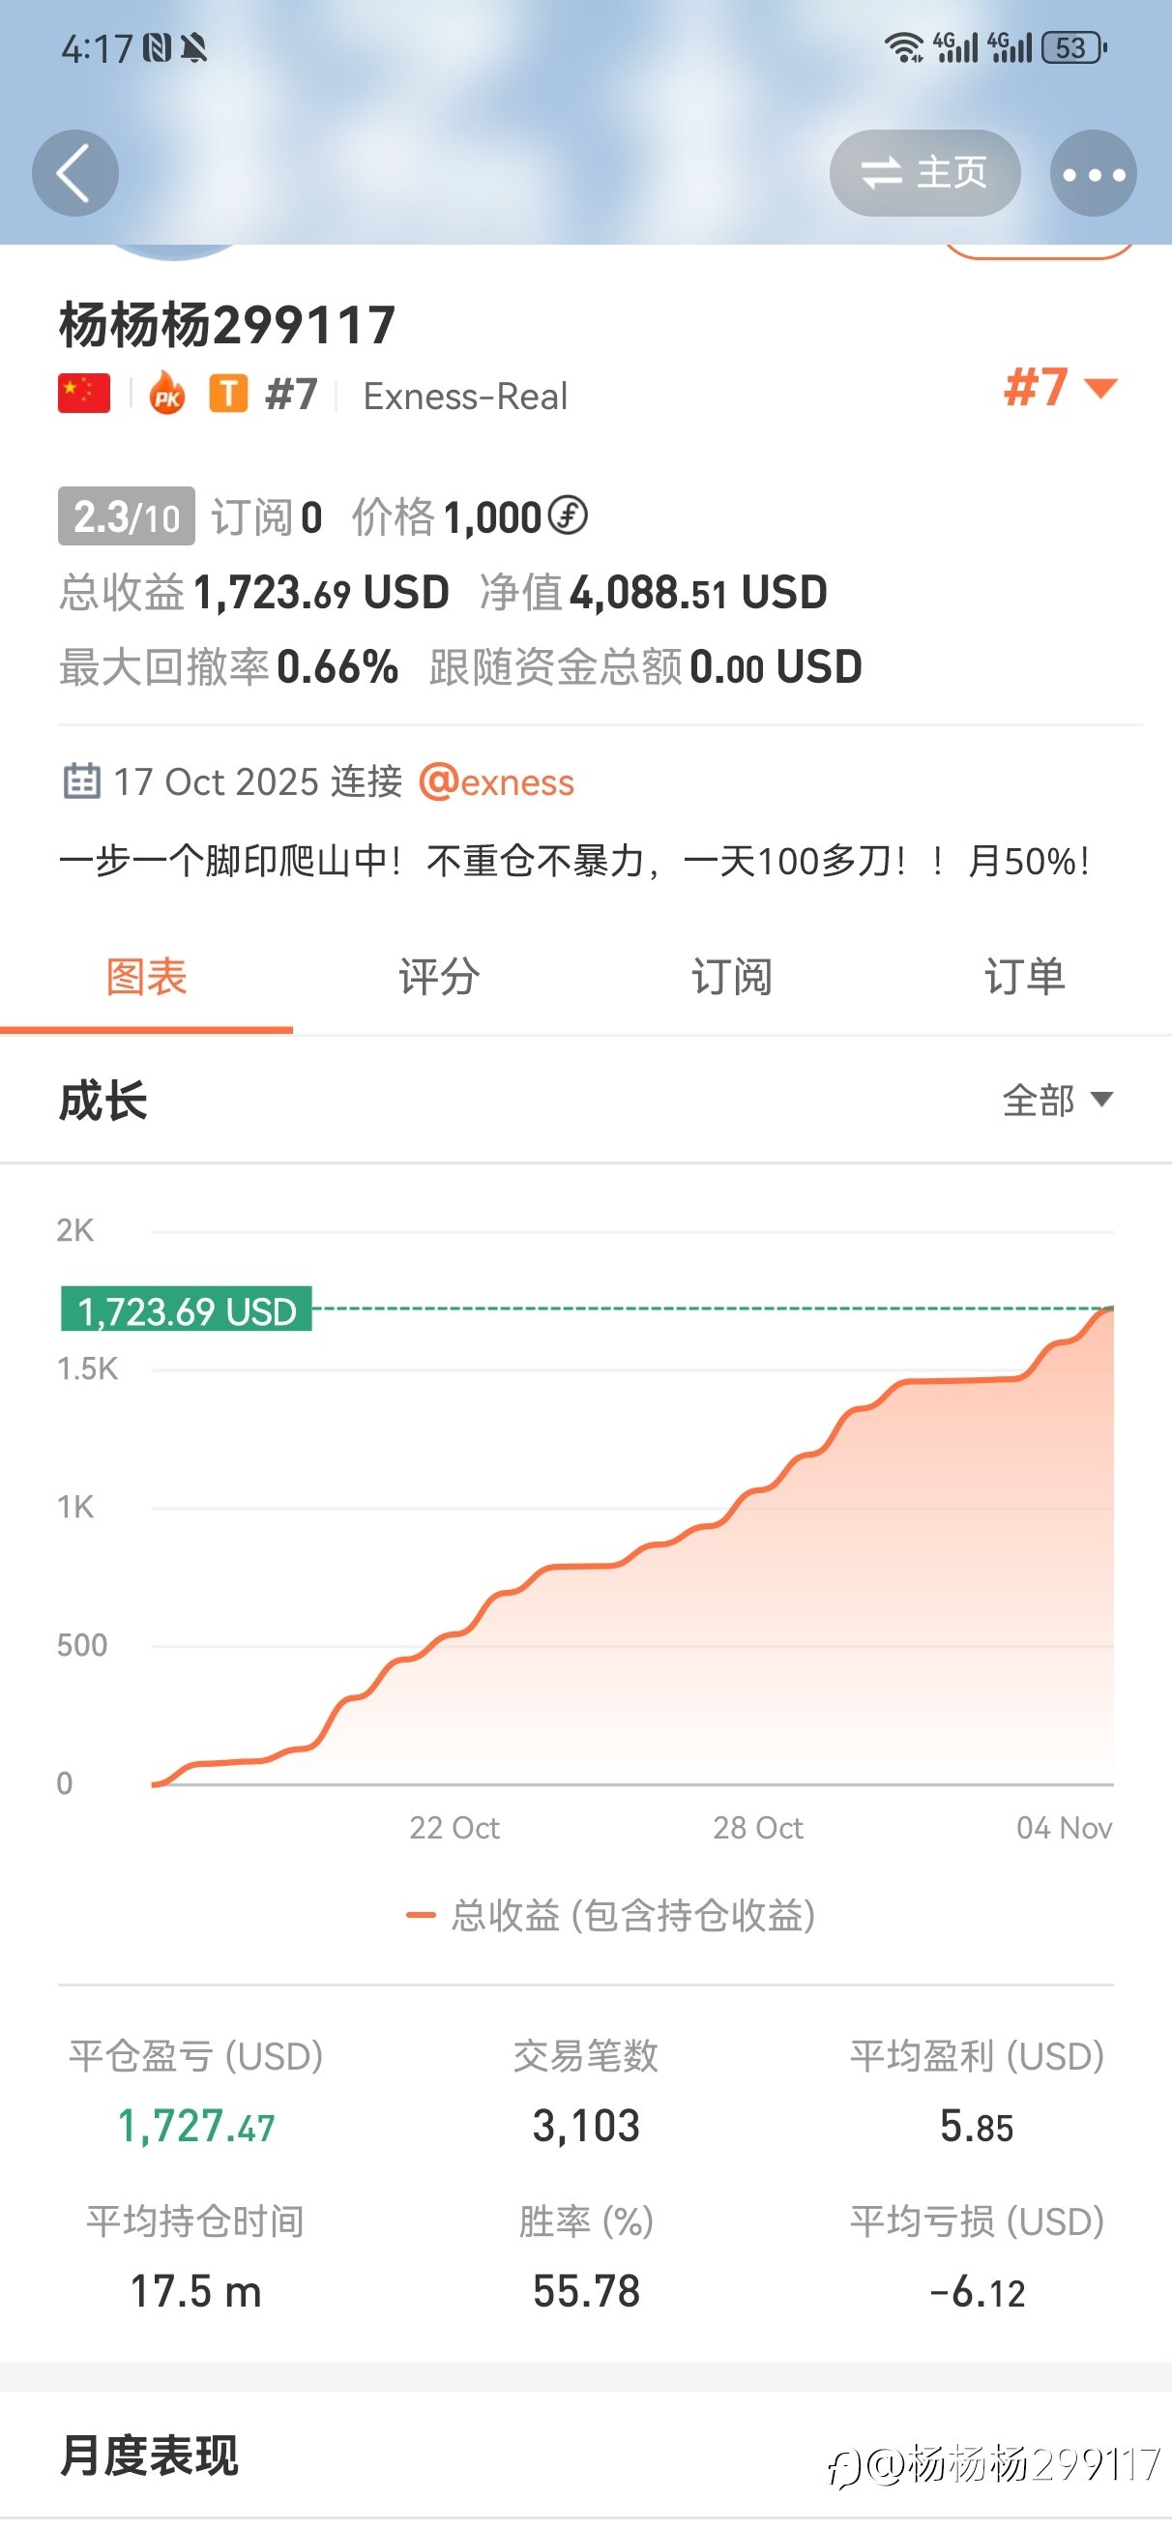Viewport: 1172px width, 2530px height.
Task: Switch to the 订阅 tab
Action: point(731,977)
